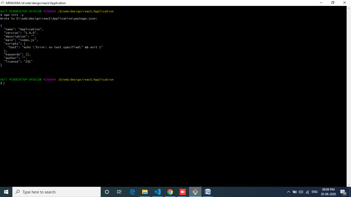This screenshot has height=197, width=351.
Task: Open Google Chrome from the taskbar
Action: click(170, 192)
